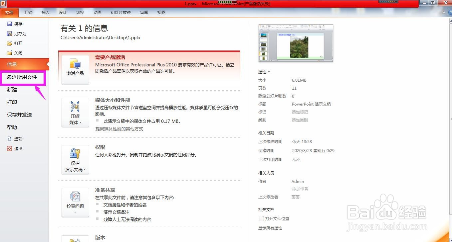Expand the Properties (属性) dropdown arrow
Viewport: 452px width, 242px height.
(x=269, y=72)
